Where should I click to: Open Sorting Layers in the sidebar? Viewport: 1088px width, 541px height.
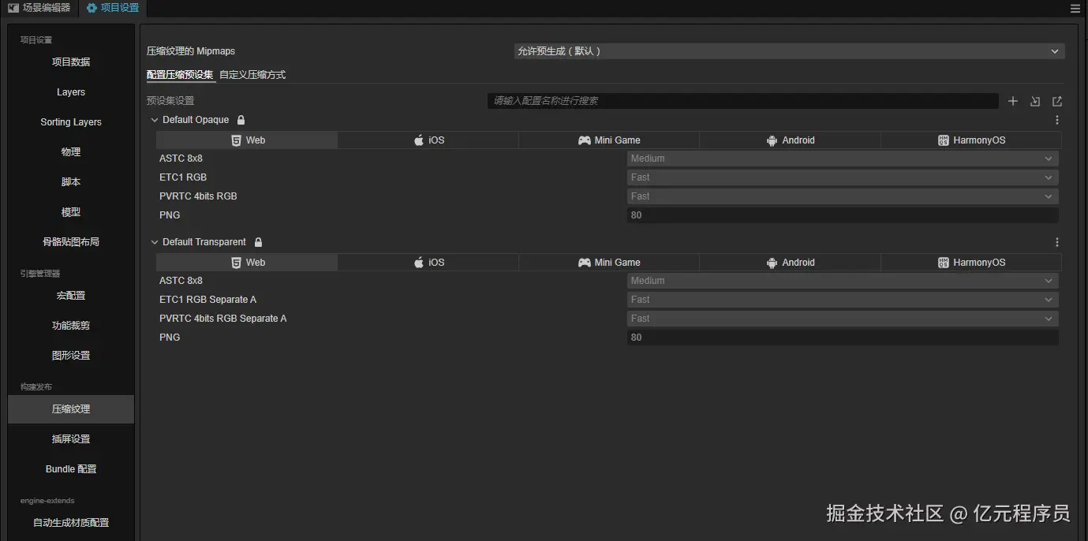tap(71, 122)
